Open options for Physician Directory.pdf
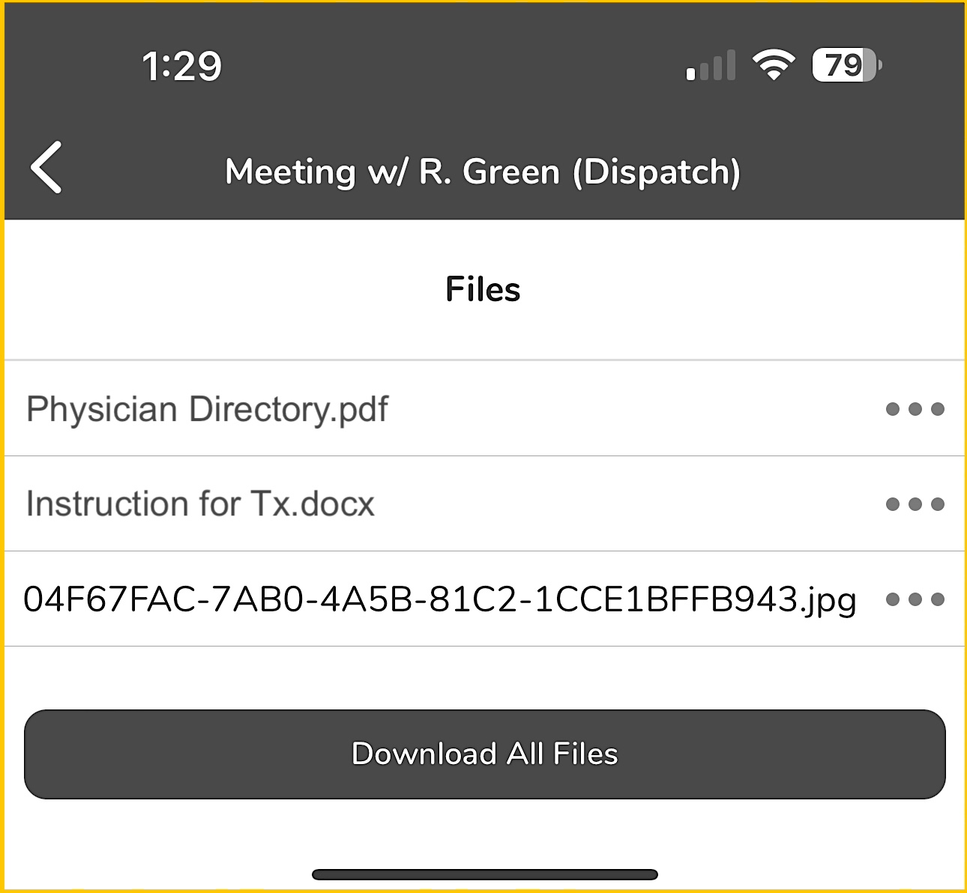 point(915,409)
